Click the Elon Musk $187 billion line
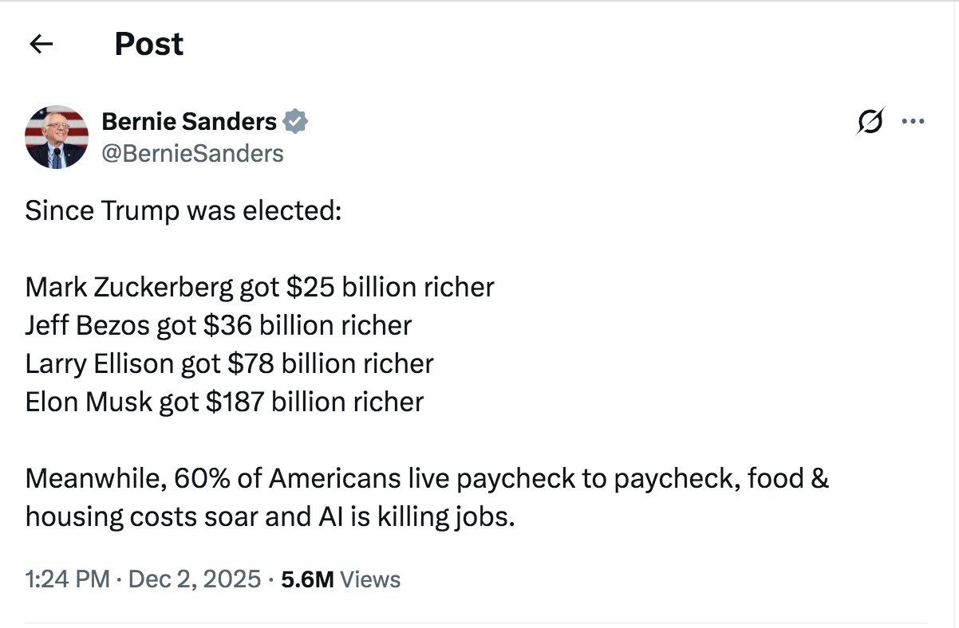 point(224,402)
